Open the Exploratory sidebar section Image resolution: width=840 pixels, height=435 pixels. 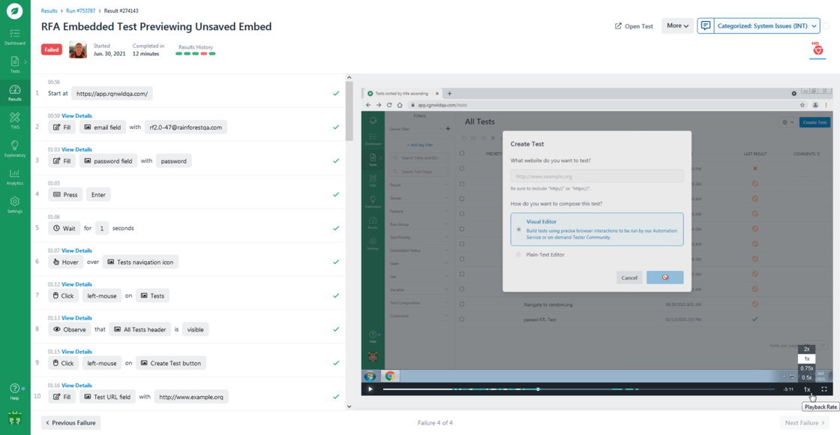click(x=15, y=148)
